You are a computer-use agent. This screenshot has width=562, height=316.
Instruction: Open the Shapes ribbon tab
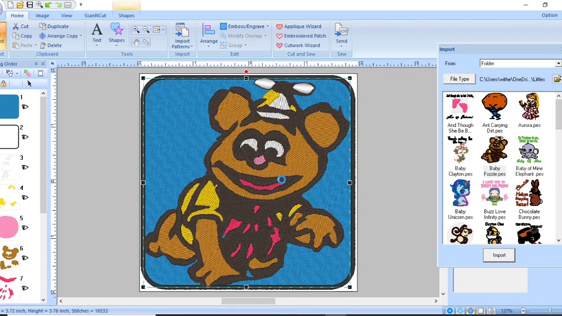coord(126,15)
